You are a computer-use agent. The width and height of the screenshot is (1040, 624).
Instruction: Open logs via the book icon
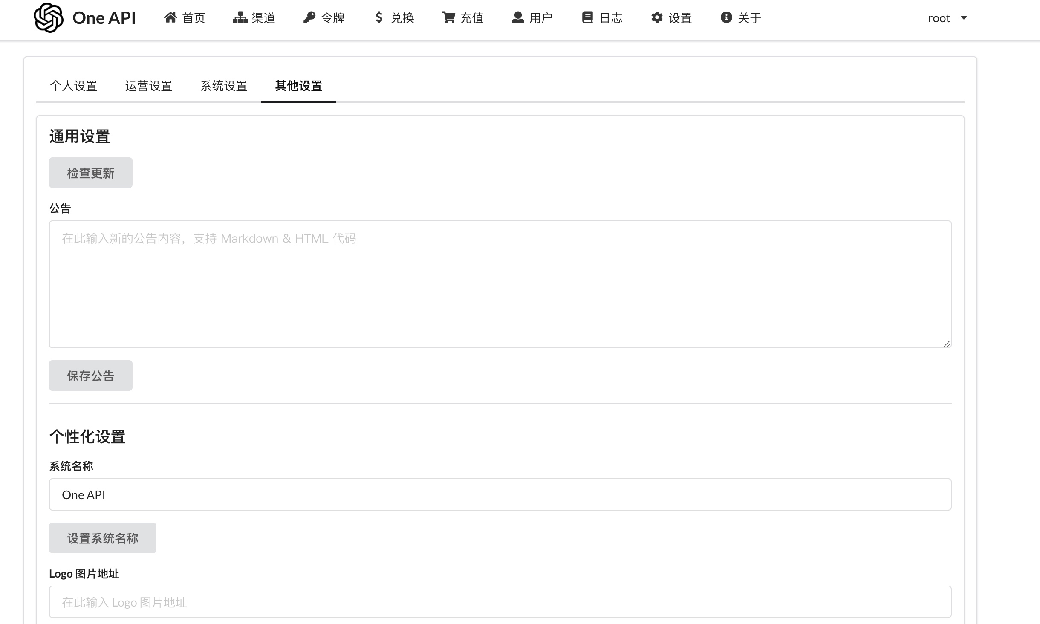pyautogui.click(x=587, y=17)
